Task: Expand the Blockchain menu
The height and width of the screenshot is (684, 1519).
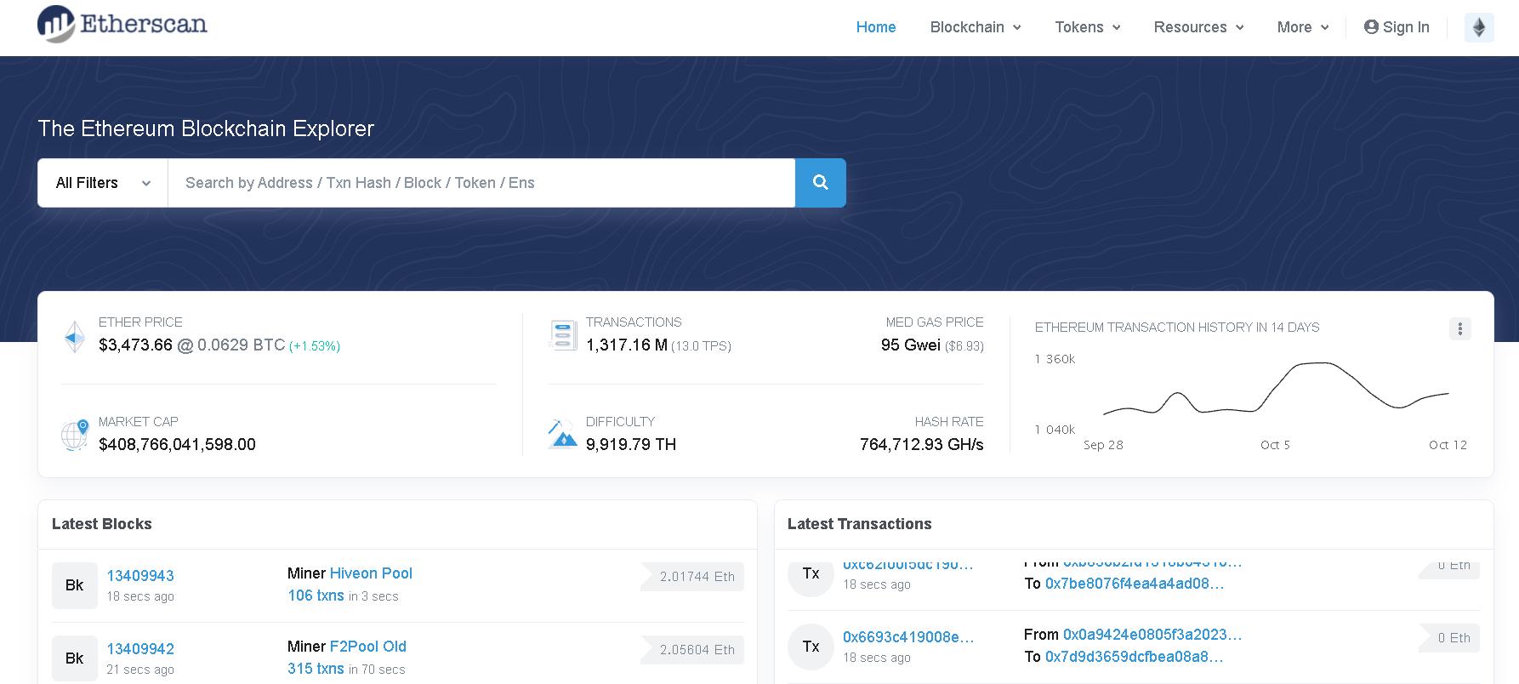Action: [x=976, y=27]
